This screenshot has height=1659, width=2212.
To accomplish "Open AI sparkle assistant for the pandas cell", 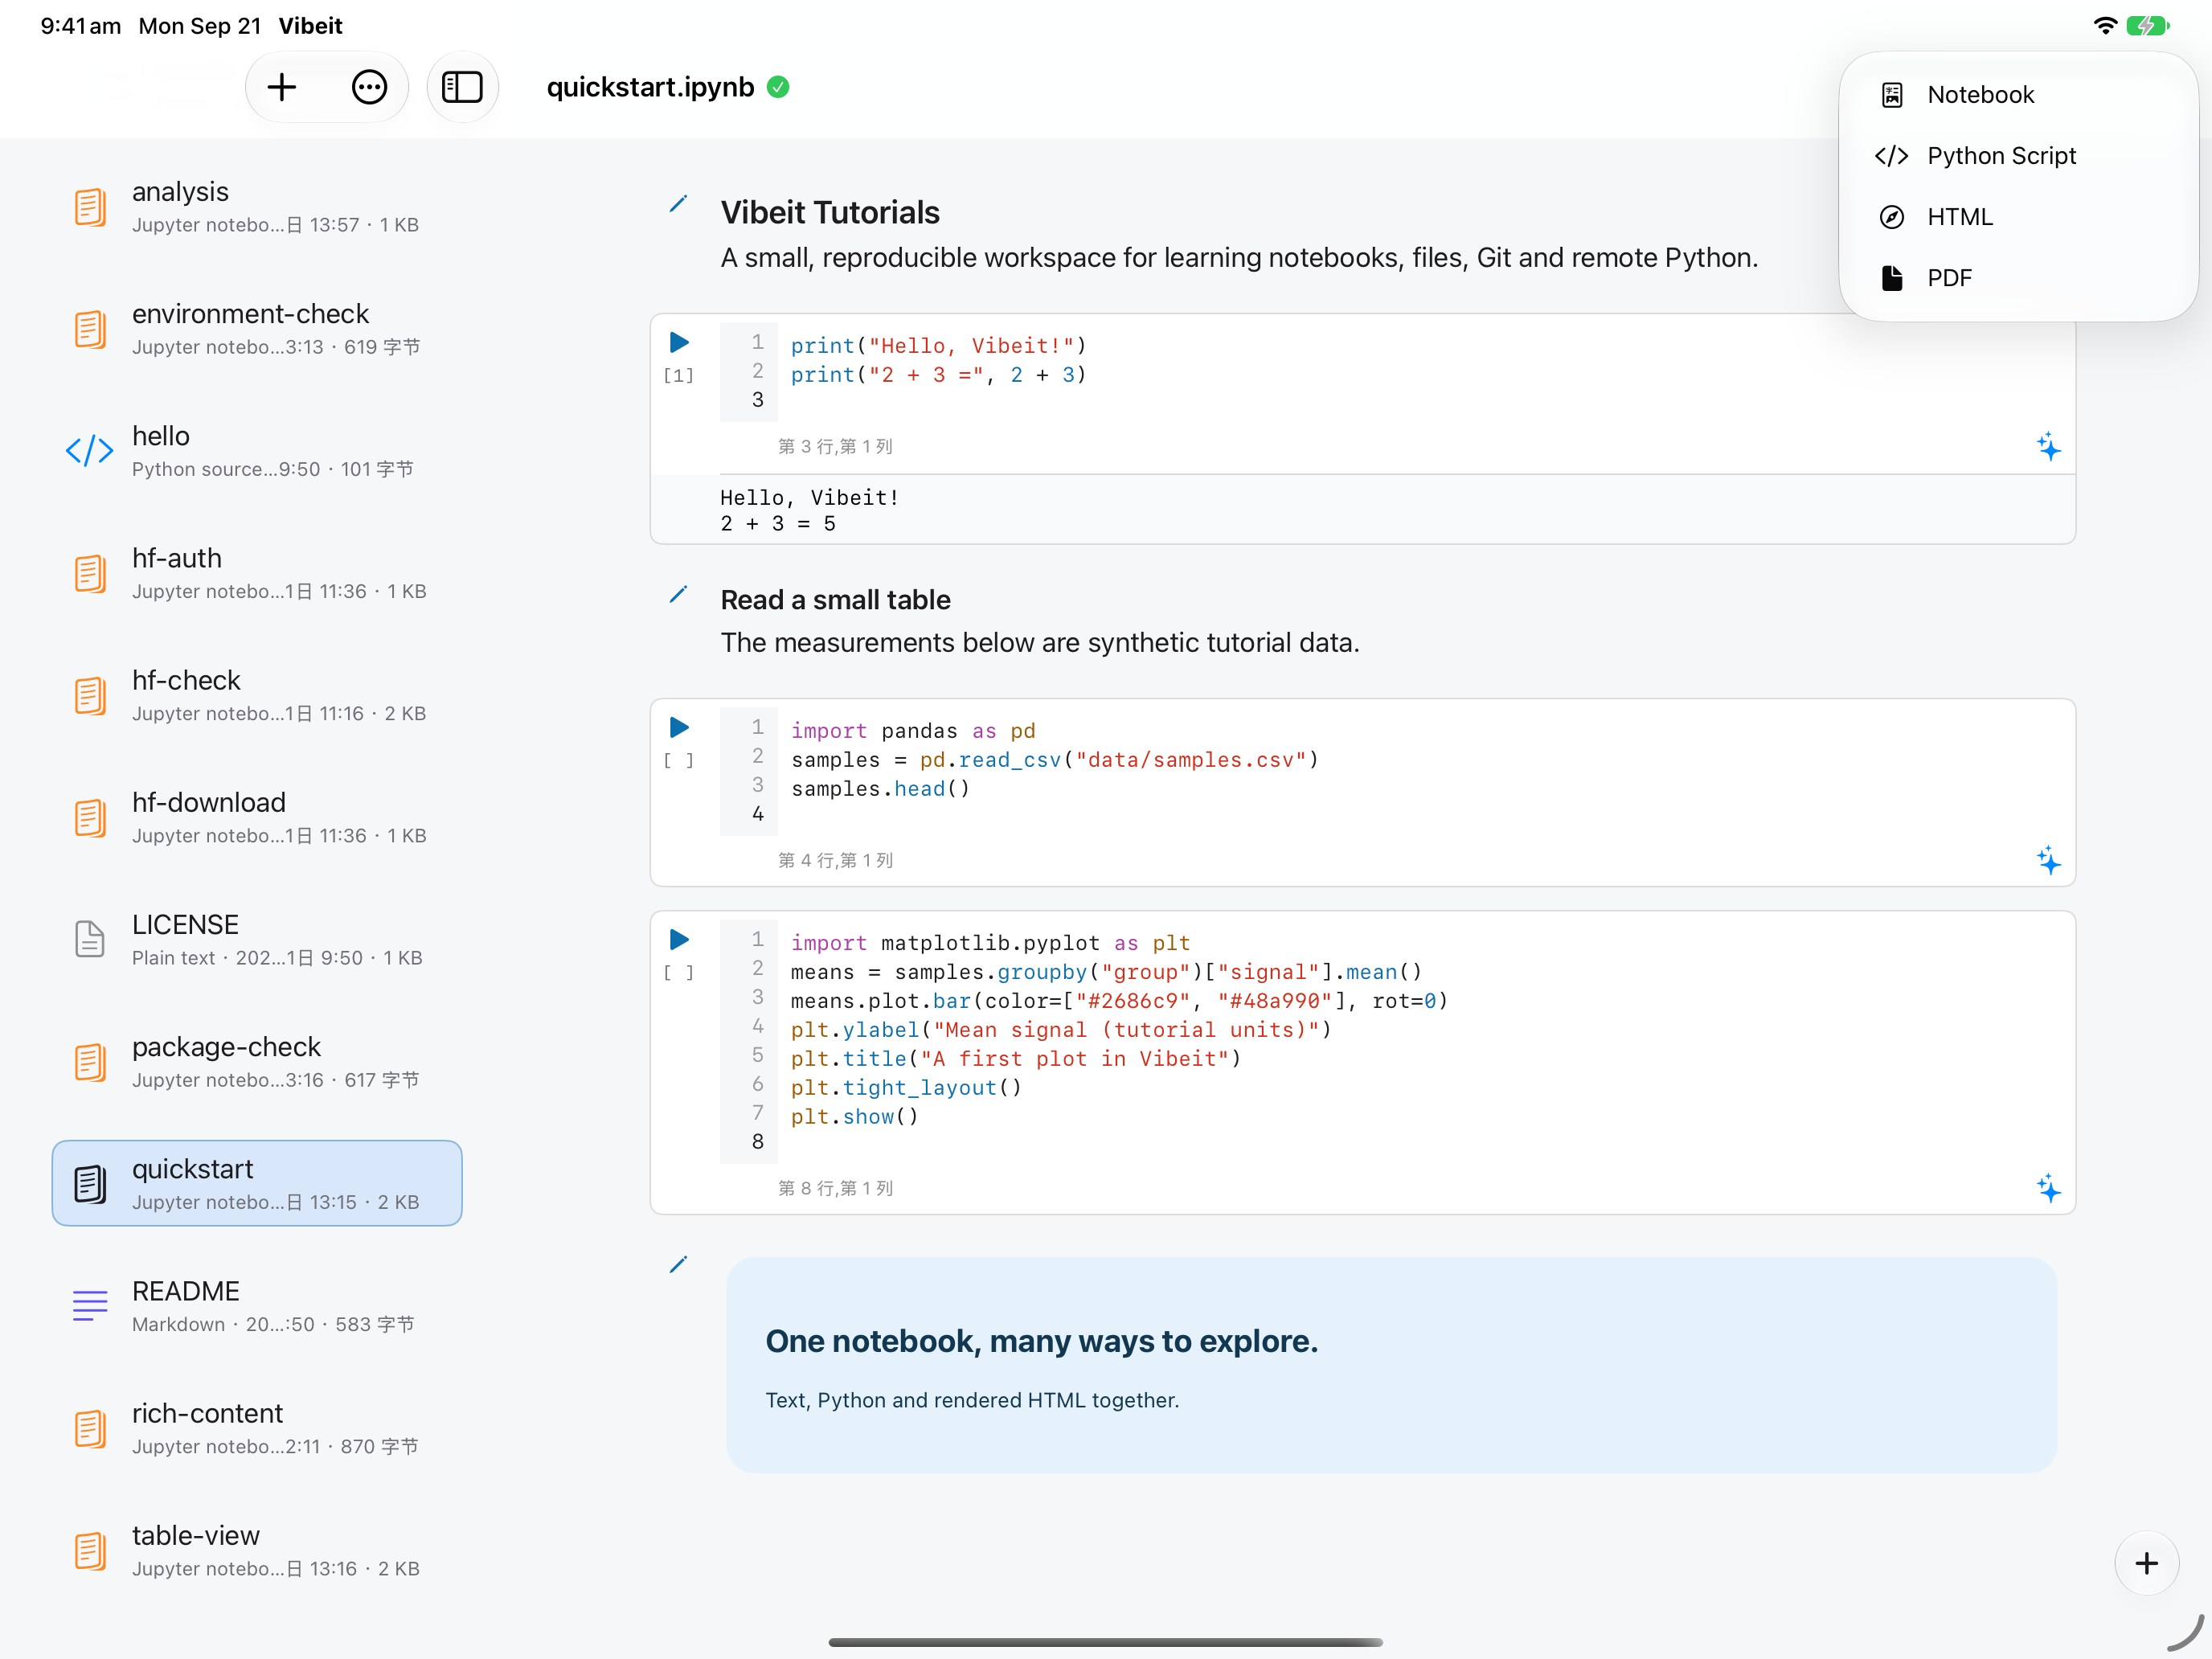I will point(2048,861).
